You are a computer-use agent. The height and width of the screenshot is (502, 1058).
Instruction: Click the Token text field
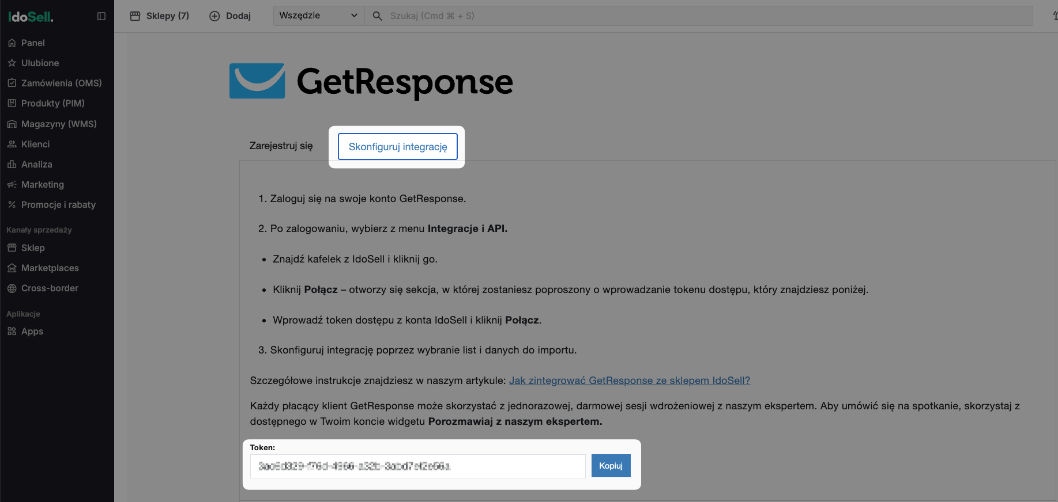[x=418, y=466]
